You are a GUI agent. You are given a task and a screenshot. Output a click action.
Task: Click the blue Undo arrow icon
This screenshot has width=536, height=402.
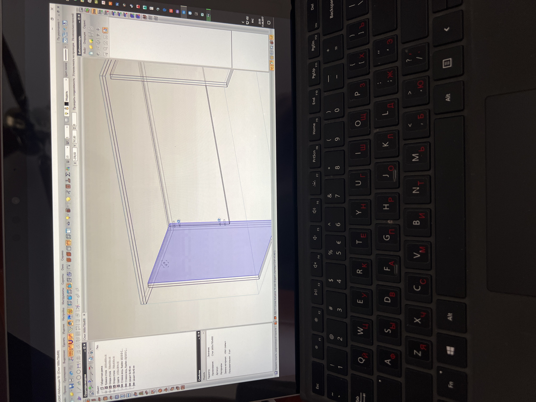[72, 373]
